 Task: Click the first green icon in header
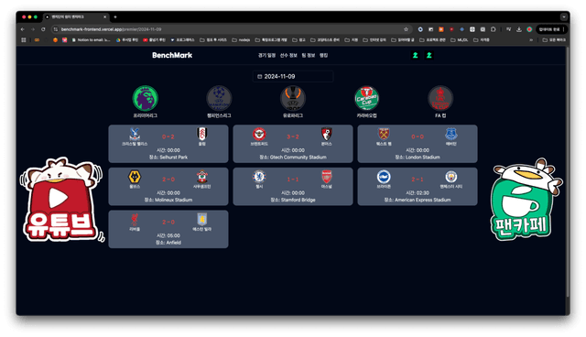(415, 55)
